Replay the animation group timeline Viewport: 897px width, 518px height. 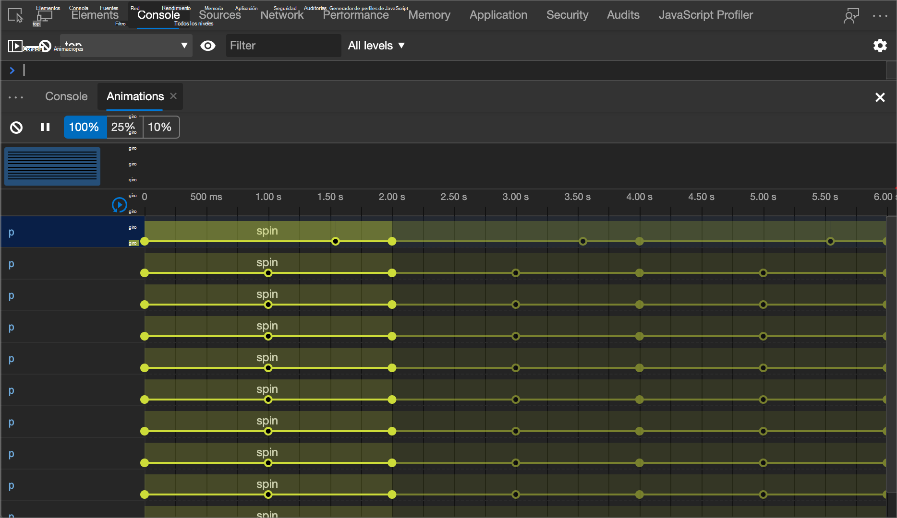(119, 205)
